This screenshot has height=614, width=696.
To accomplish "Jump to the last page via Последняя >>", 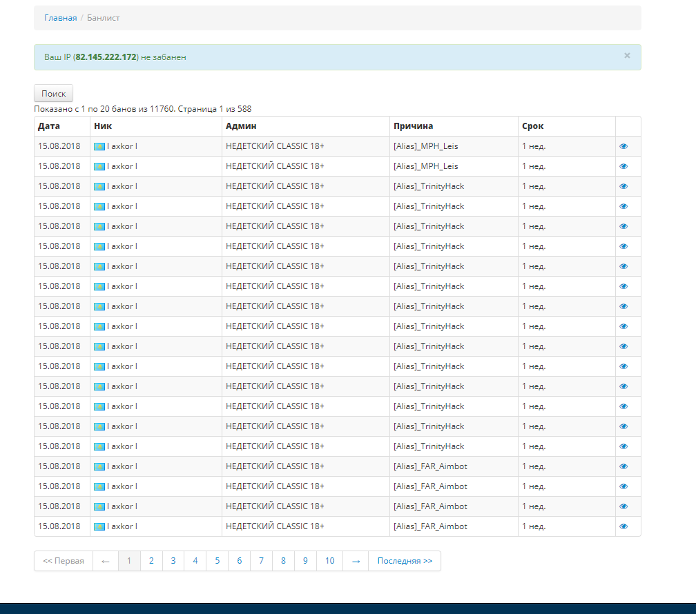I will [405, 561].
